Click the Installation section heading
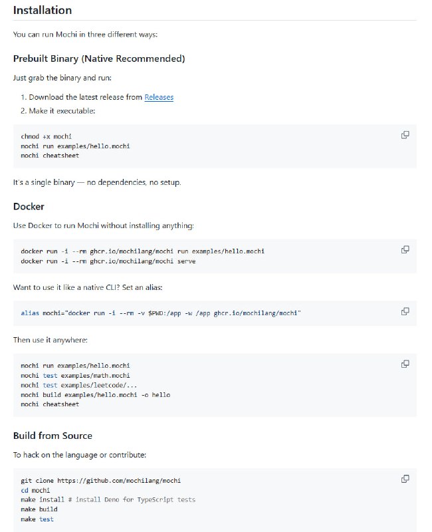The image size is (432, 532). coord(43,11)
